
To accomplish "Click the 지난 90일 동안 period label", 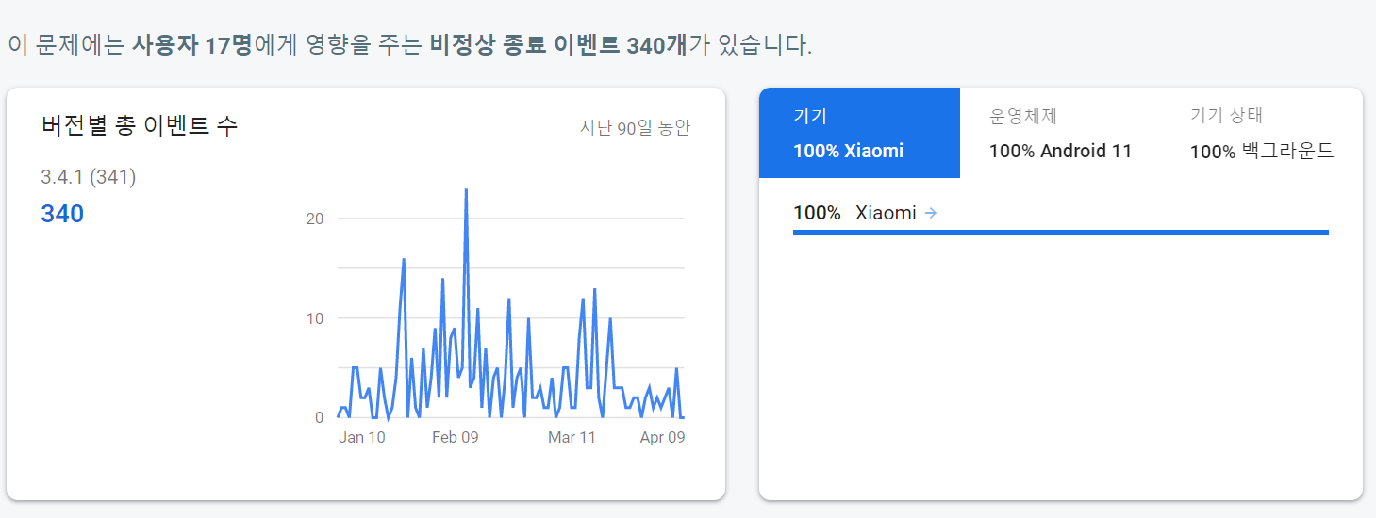I will [x=635, y=127].
